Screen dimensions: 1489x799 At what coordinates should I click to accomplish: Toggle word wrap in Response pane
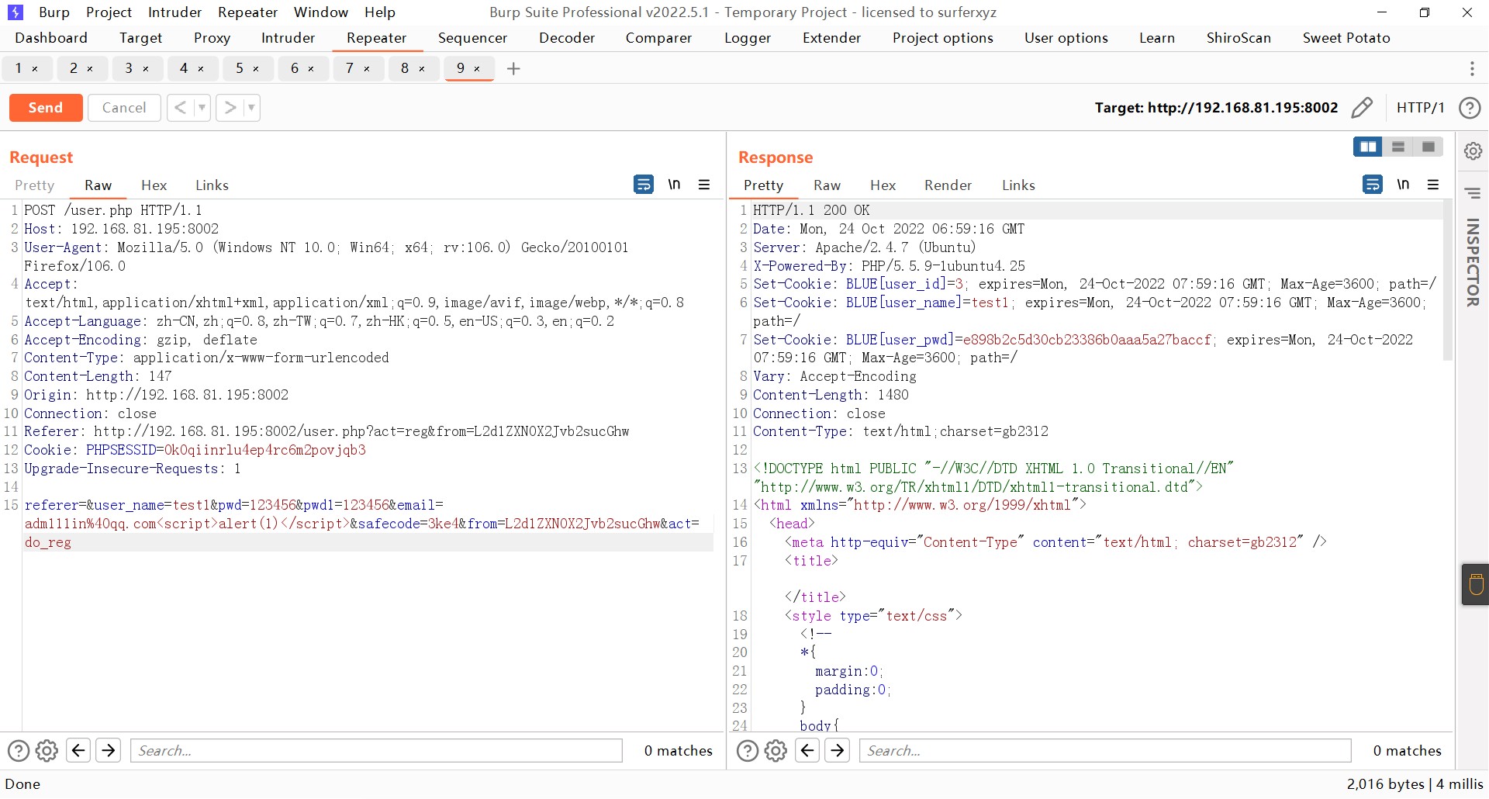pos(1373,185)
